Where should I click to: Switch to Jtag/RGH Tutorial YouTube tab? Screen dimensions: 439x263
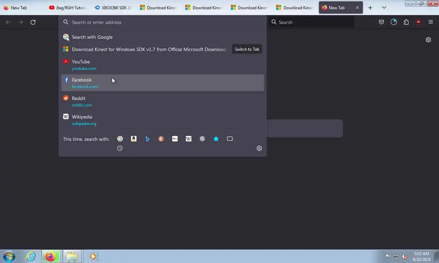[x=68, y=8]
